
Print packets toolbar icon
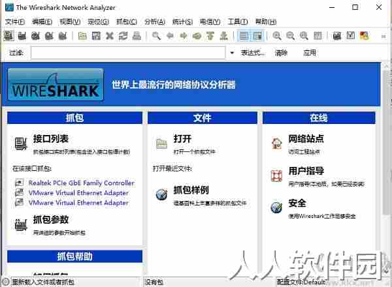click(137, 36)
